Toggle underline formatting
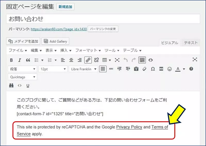The image size is (206, 146). pos(28,86)
